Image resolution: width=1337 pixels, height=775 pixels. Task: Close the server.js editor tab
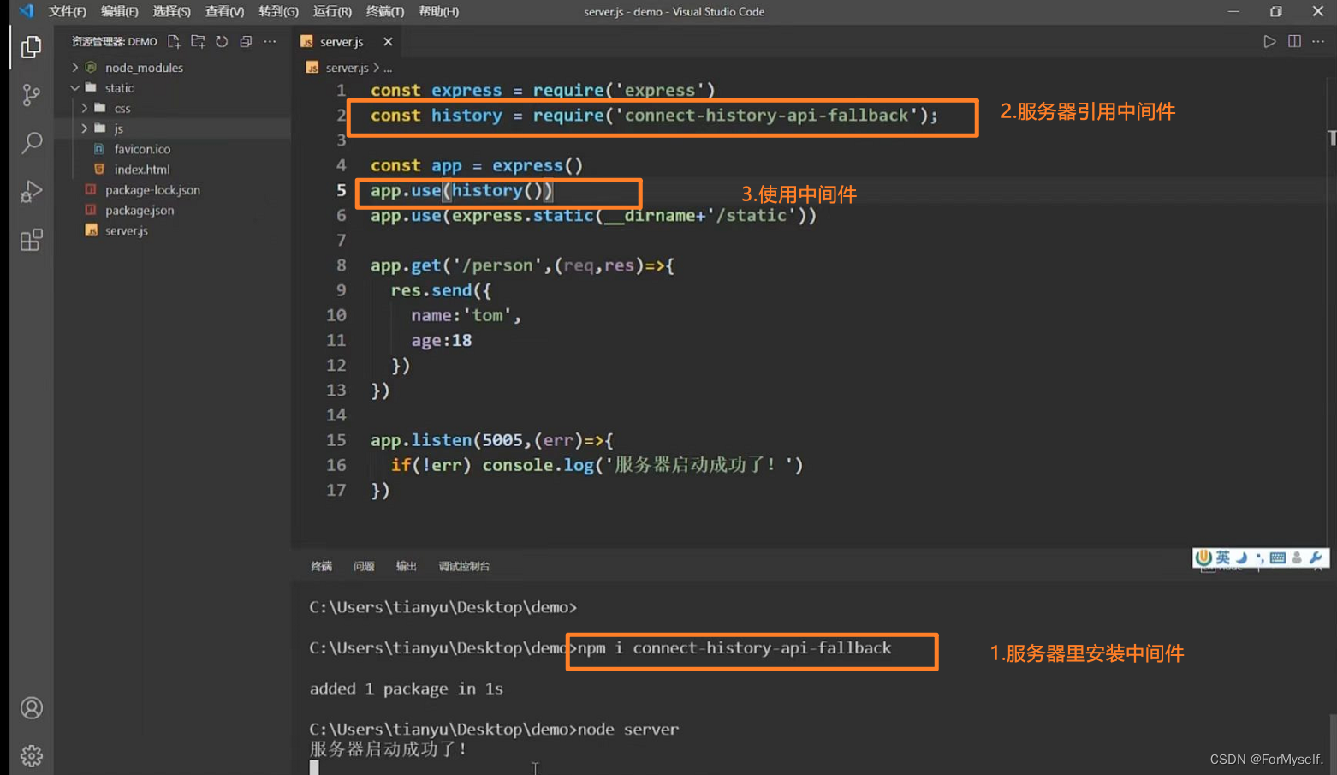[388, 41]
